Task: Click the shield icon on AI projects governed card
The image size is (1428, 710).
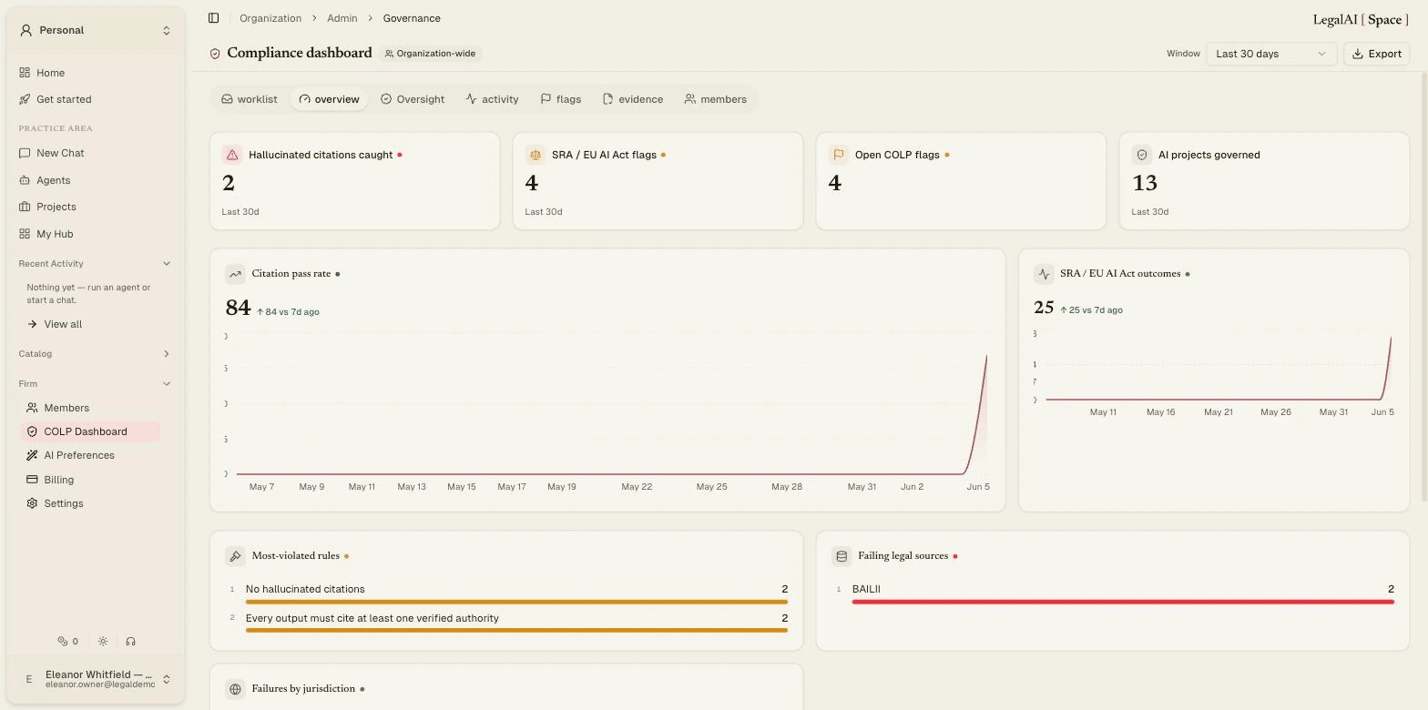Action: pos(1141,155)
